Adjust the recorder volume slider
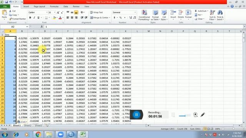246x138 pixels. point(184,116)
